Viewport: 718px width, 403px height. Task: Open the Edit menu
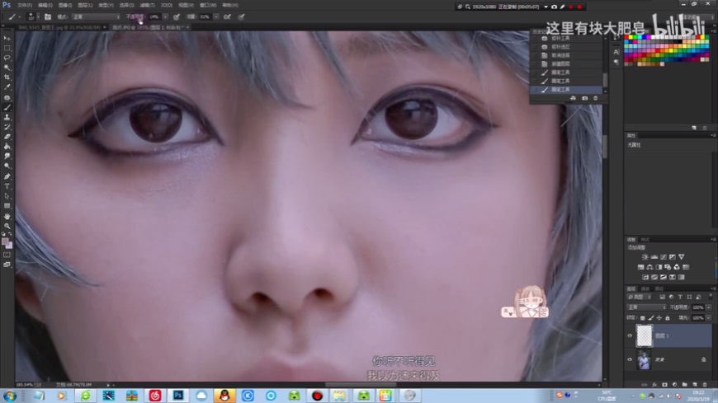point(45,5)
